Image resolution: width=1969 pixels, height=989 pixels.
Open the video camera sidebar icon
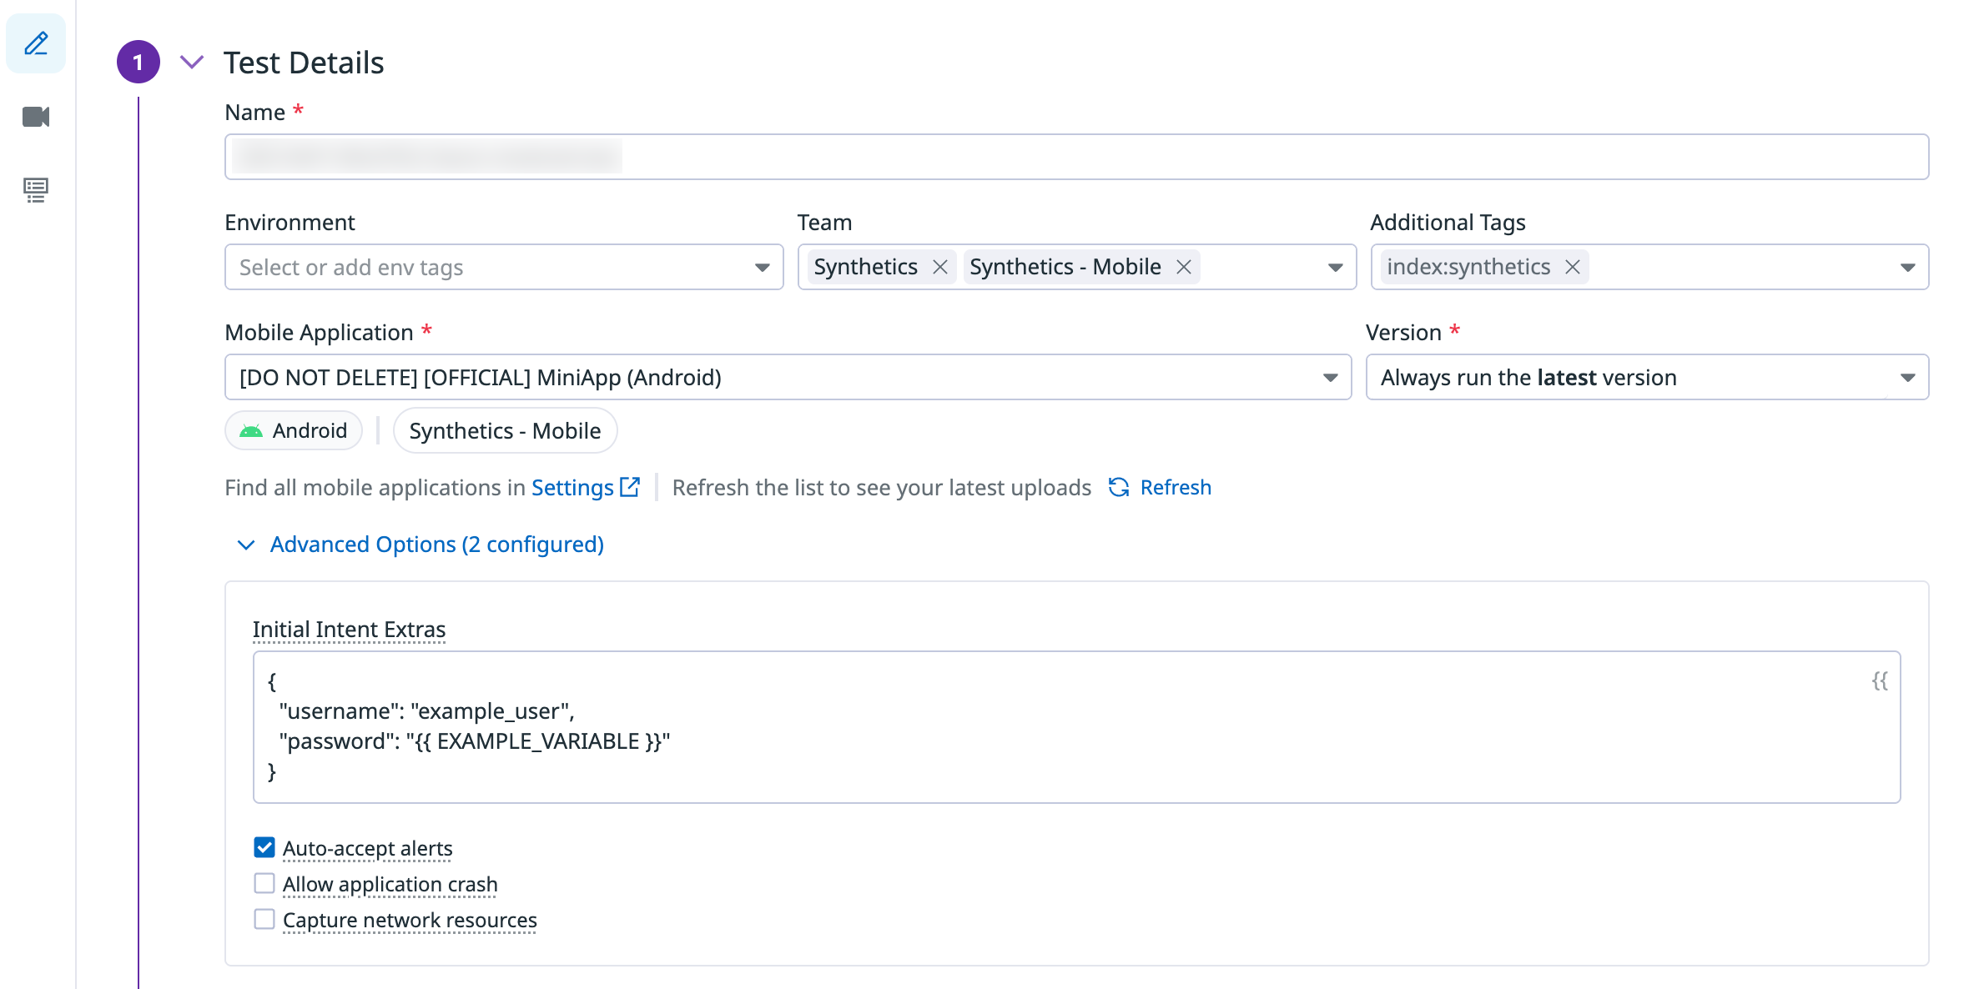[x=36, y=117]
